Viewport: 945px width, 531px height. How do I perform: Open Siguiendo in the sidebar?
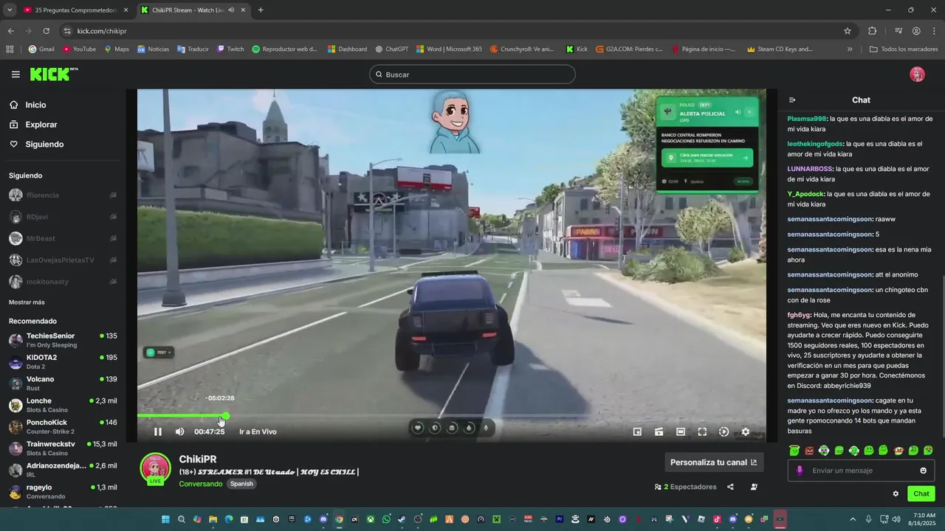pos(44,145)
